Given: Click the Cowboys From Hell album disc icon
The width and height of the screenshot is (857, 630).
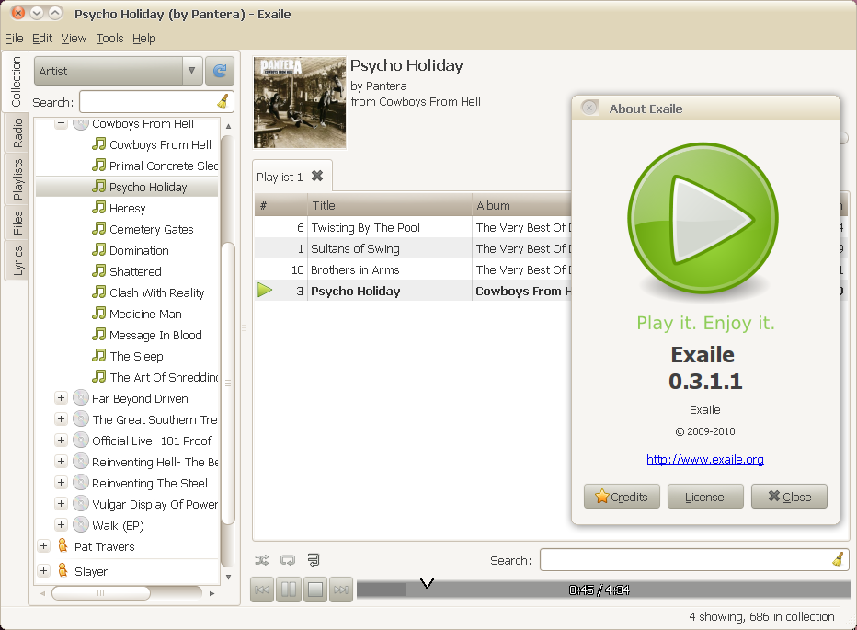Looking at the screenshot, I should 81,123.
